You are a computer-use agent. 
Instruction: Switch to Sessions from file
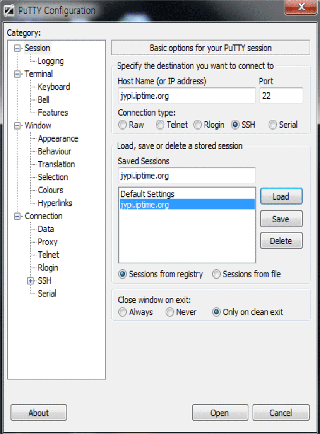[216, 274]
